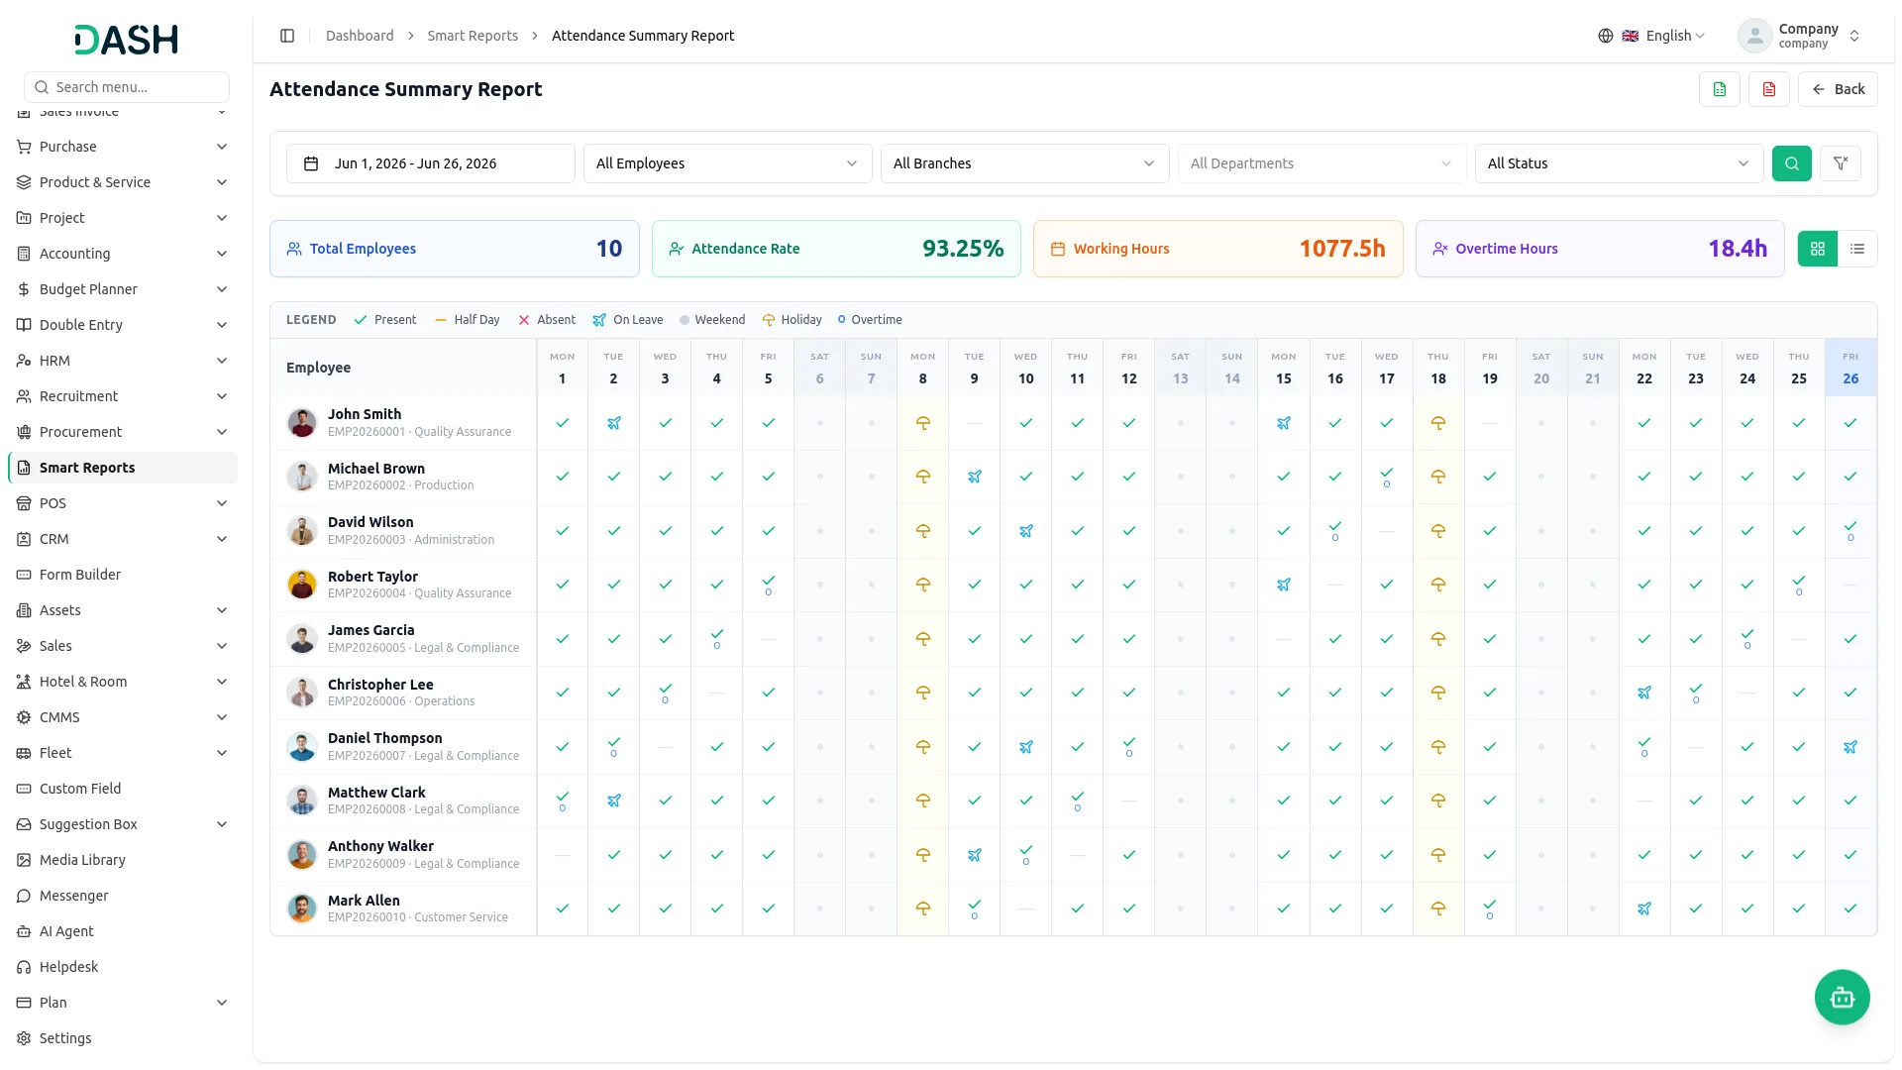The width and height of the screenshot is (1902, 1070).
Task: Export report as green spreadsheet file
Action: (1720, 89)
